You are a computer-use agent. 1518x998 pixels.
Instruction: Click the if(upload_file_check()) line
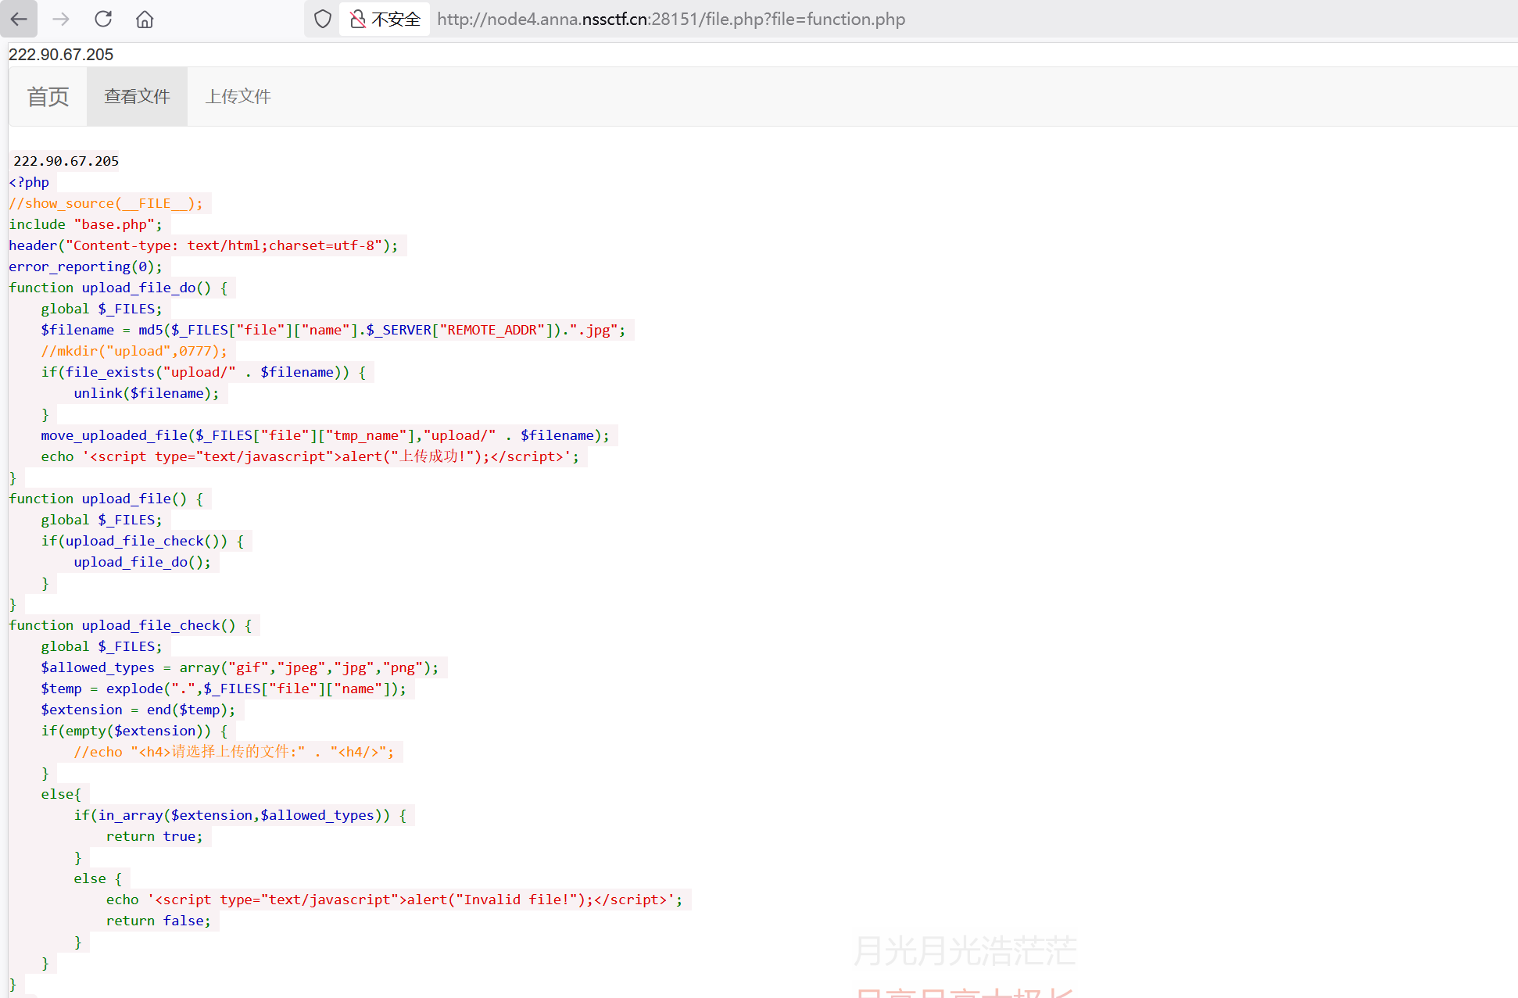click(x=142, y=541)
